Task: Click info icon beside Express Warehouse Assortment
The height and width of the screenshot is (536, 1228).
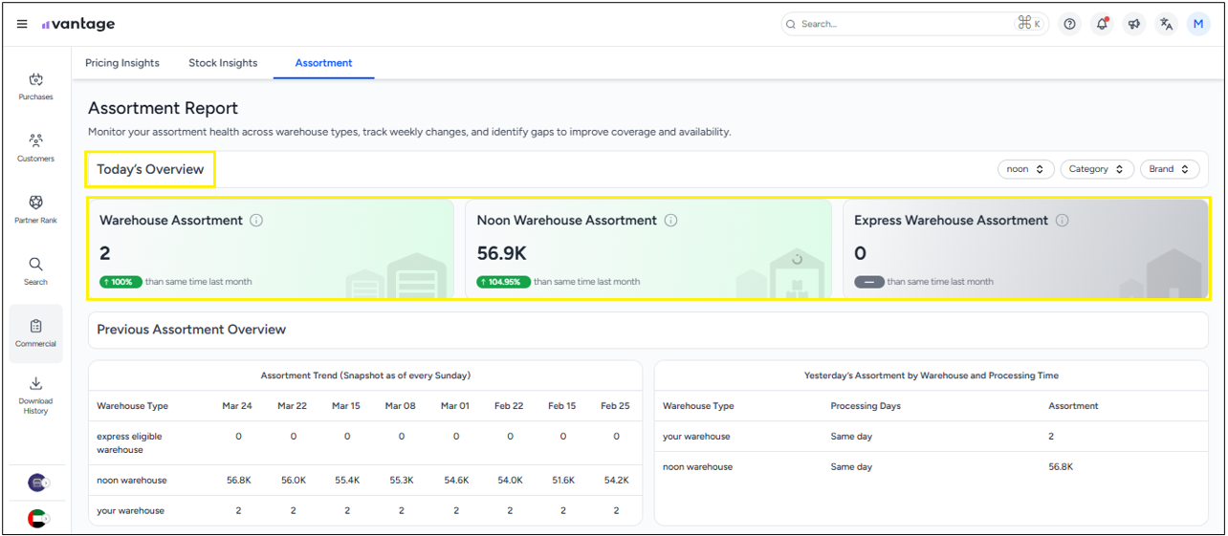Action: coord(1063,221)
